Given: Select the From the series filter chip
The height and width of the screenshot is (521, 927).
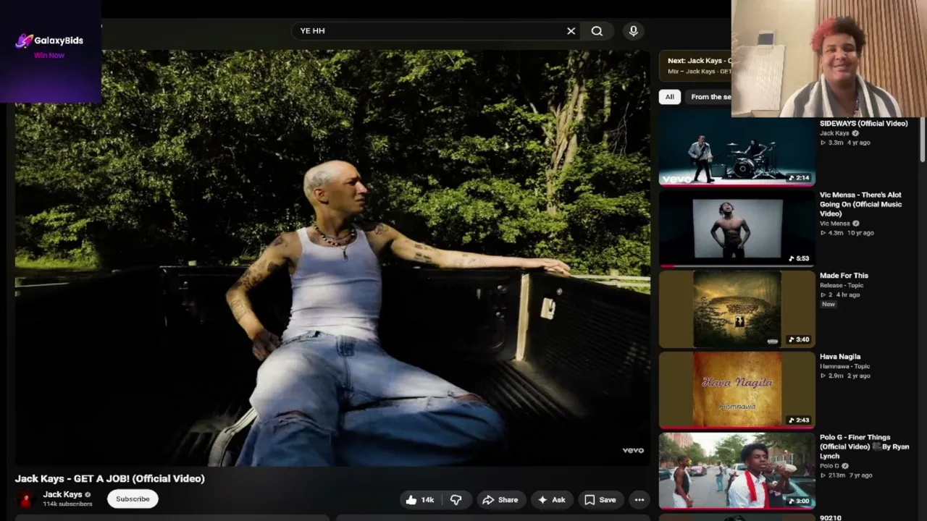Looking at the screenshot, I should [709, 97].
